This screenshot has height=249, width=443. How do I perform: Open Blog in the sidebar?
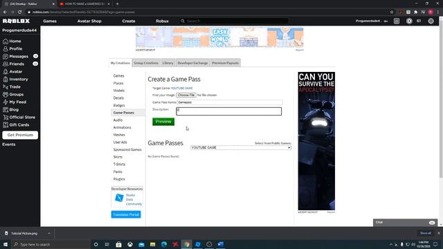click(11, 110)
